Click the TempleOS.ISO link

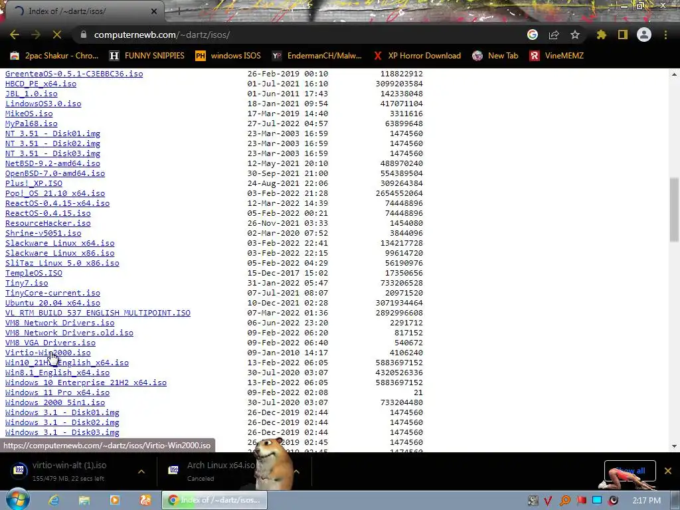pyautogui.click(x=34, y=273)
